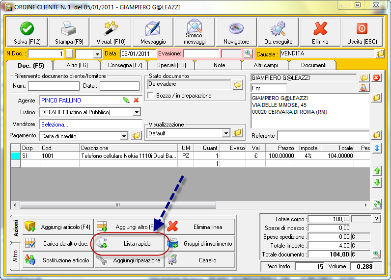Remove customer with red circle X icon
Viewport: 391px width, 280px height.
[x=376, y=78]
